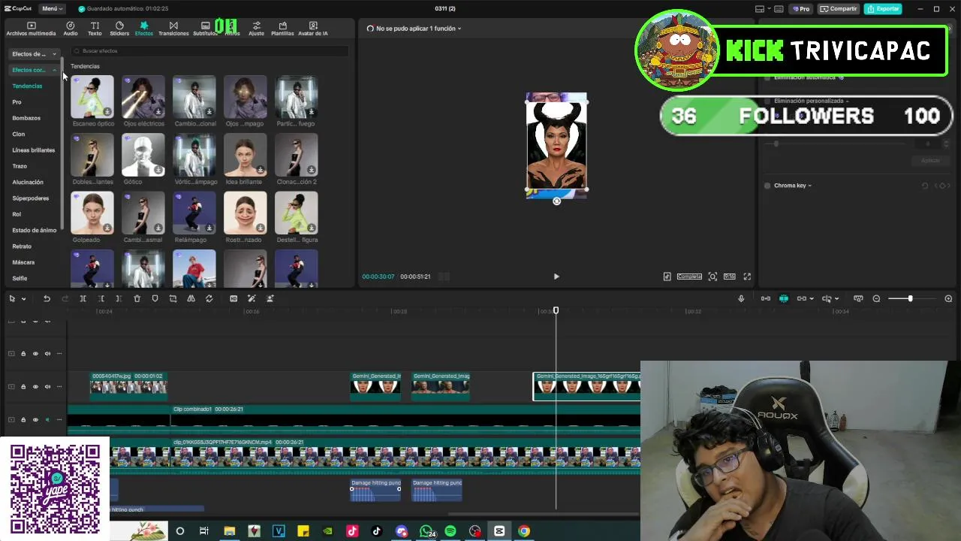The width and height of the screenshot is (961, 541).
Task: Select the Máscara effect category
Action: [23, 262]
